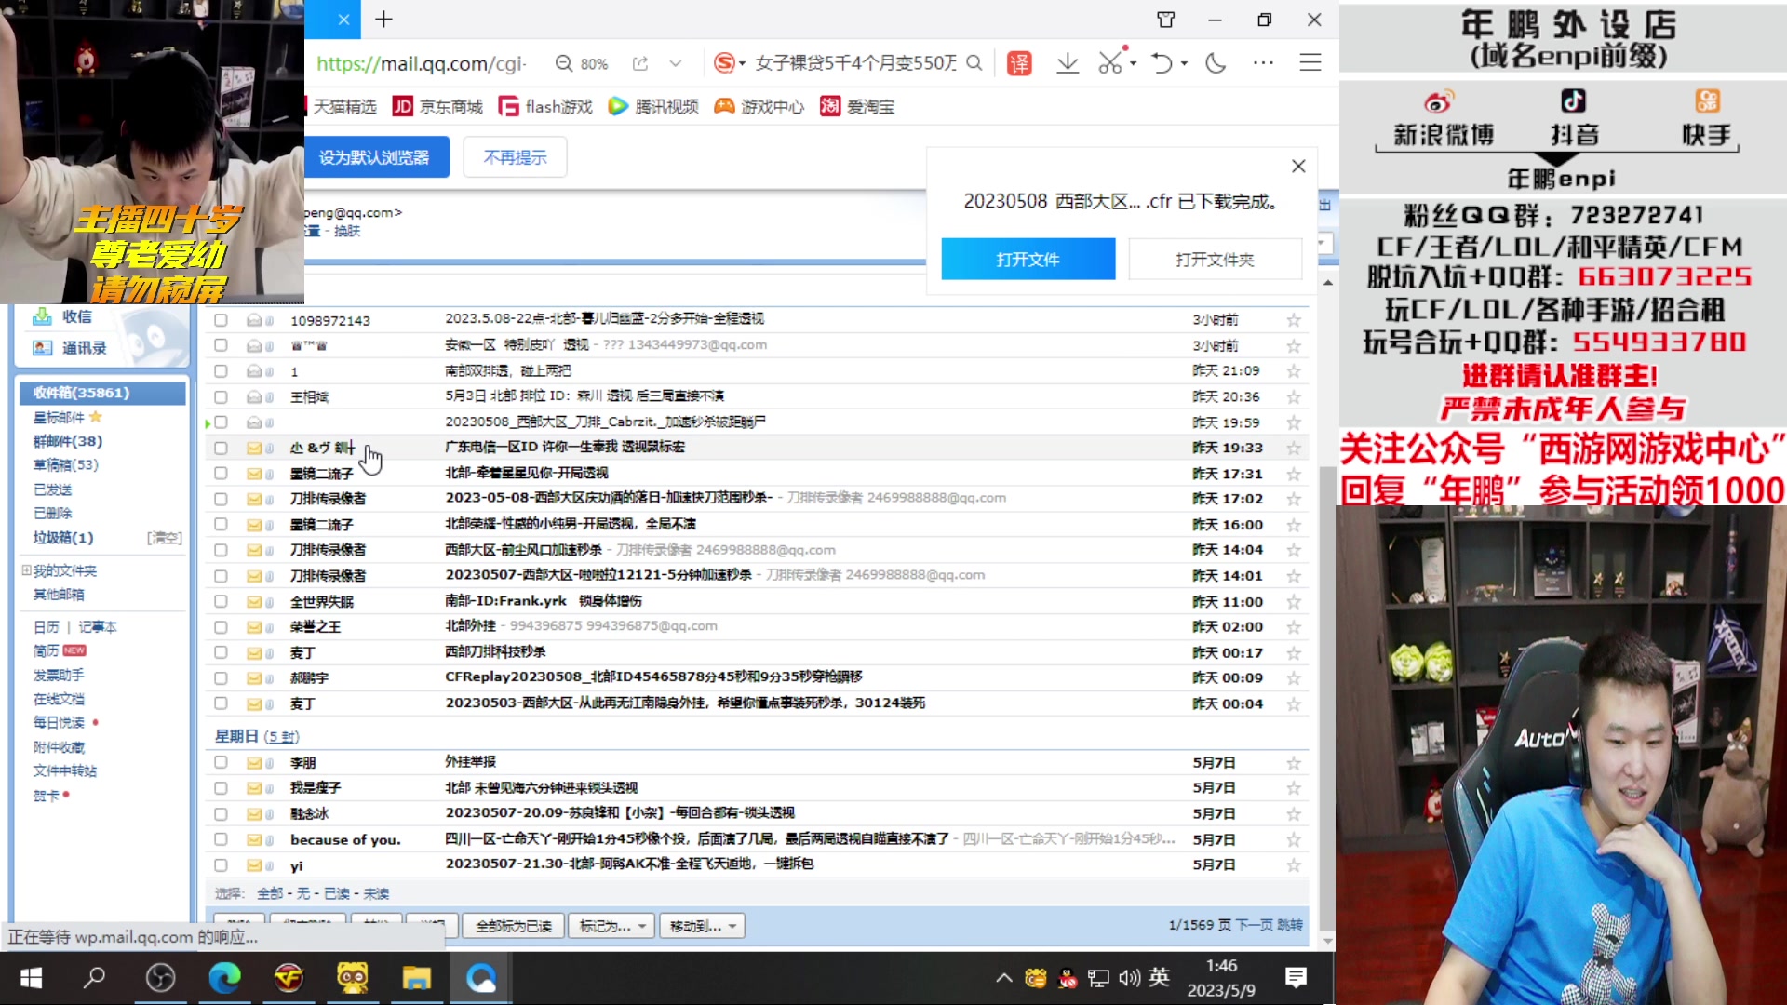Open the 移动到... dropdown
Viewport: 1787px width, 1005px height.
[x=702, y=926]
